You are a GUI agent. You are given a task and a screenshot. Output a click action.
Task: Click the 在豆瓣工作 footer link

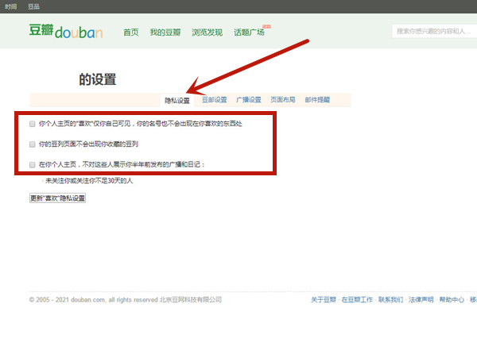point(357,300)
